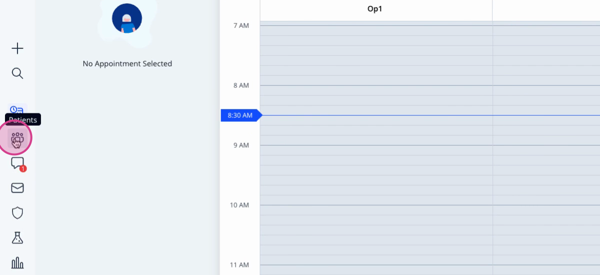Click the 9 AM slot in second operatory column
600x275 pixels.
click(546, 150)
